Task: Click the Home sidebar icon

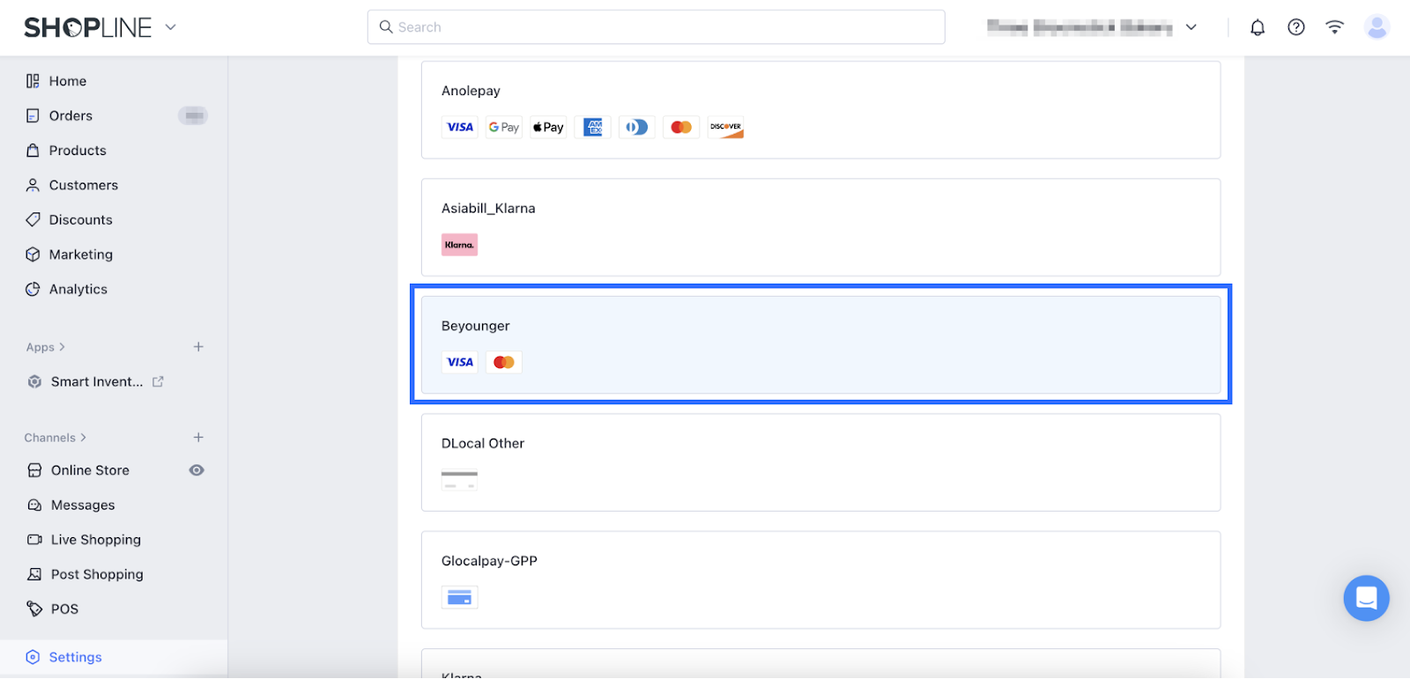Action: pos(33,81)
